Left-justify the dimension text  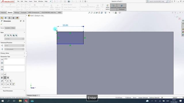2,78
